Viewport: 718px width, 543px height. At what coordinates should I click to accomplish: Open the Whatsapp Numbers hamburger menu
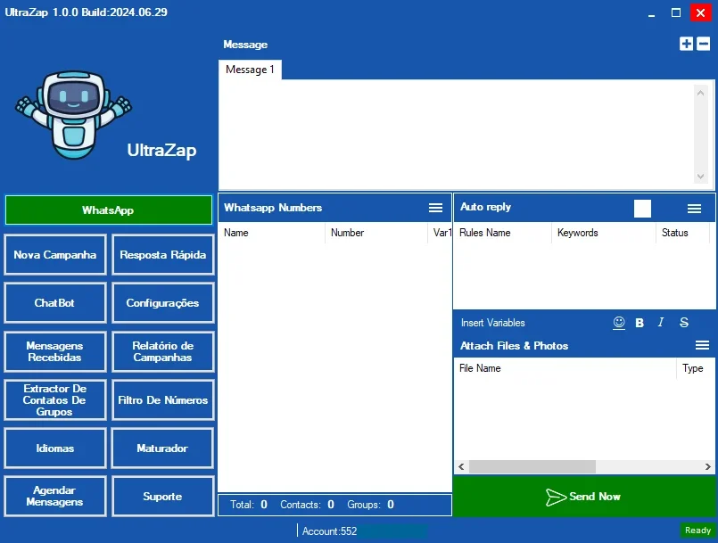coord(435,208)
